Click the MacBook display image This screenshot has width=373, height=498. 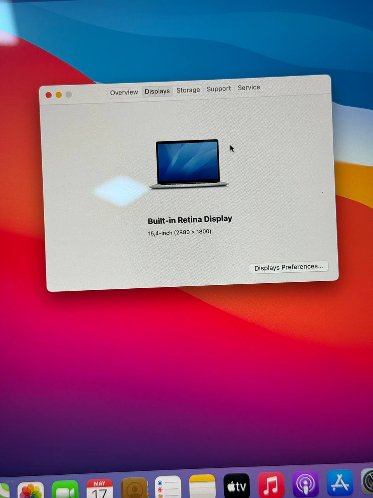click(189, 164)
